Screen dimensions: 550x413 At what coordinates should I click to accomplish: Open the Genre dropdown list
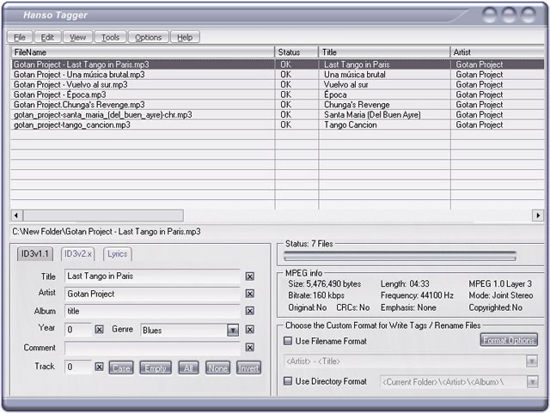pos(233,330)
